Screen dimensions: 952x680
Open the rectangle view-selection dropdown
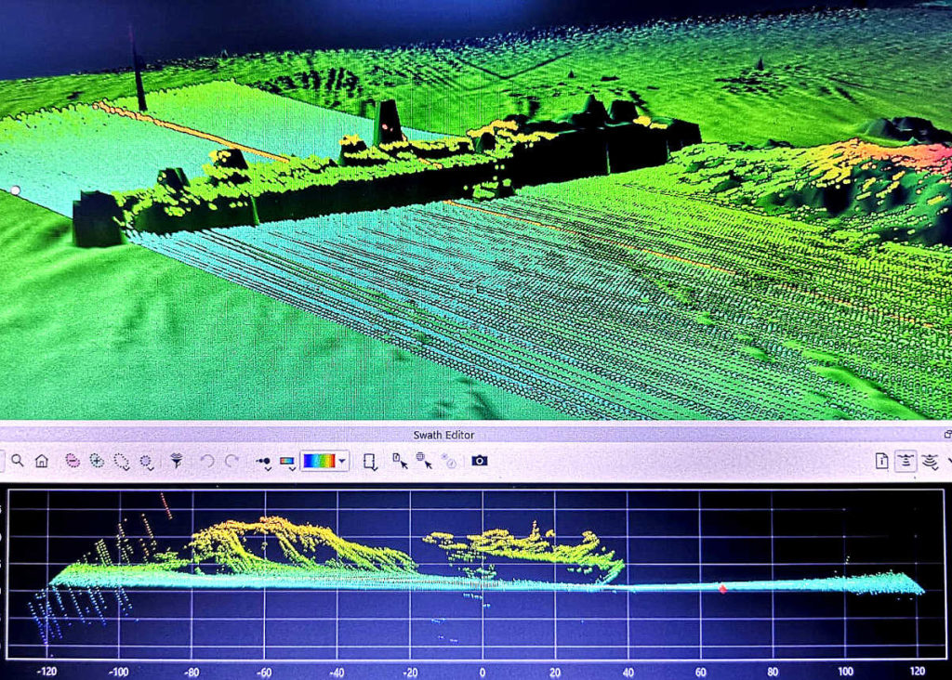(x=370, y=462)
